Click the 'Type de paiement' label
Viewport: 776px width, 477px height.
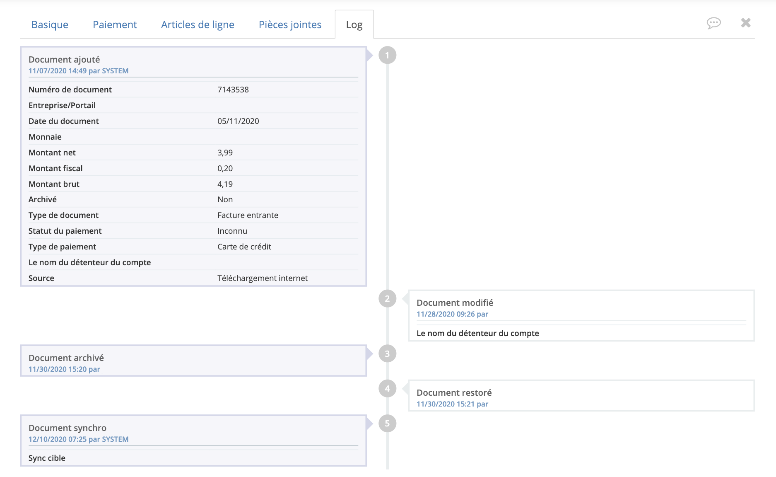pyautogui.click(x=62, y=247)
